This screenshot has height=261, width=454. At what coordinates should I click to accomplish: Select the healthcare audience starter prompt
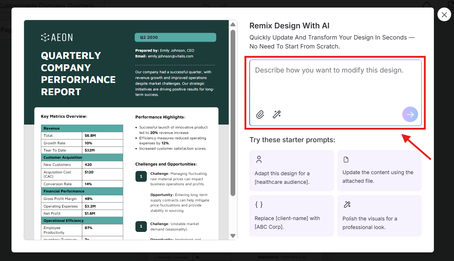[291, 171]
